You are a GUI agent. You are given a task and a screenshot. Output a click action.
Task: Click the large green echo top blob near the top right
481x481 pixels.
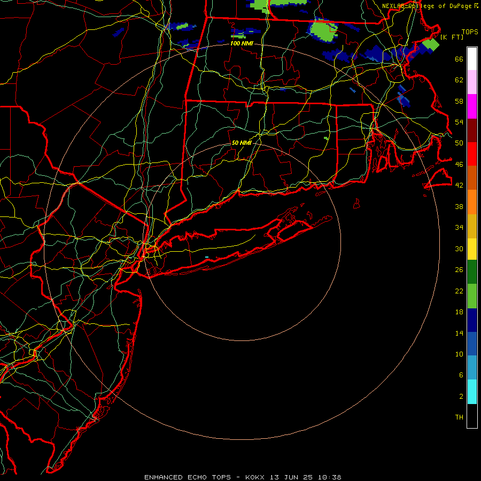point(323,31)
